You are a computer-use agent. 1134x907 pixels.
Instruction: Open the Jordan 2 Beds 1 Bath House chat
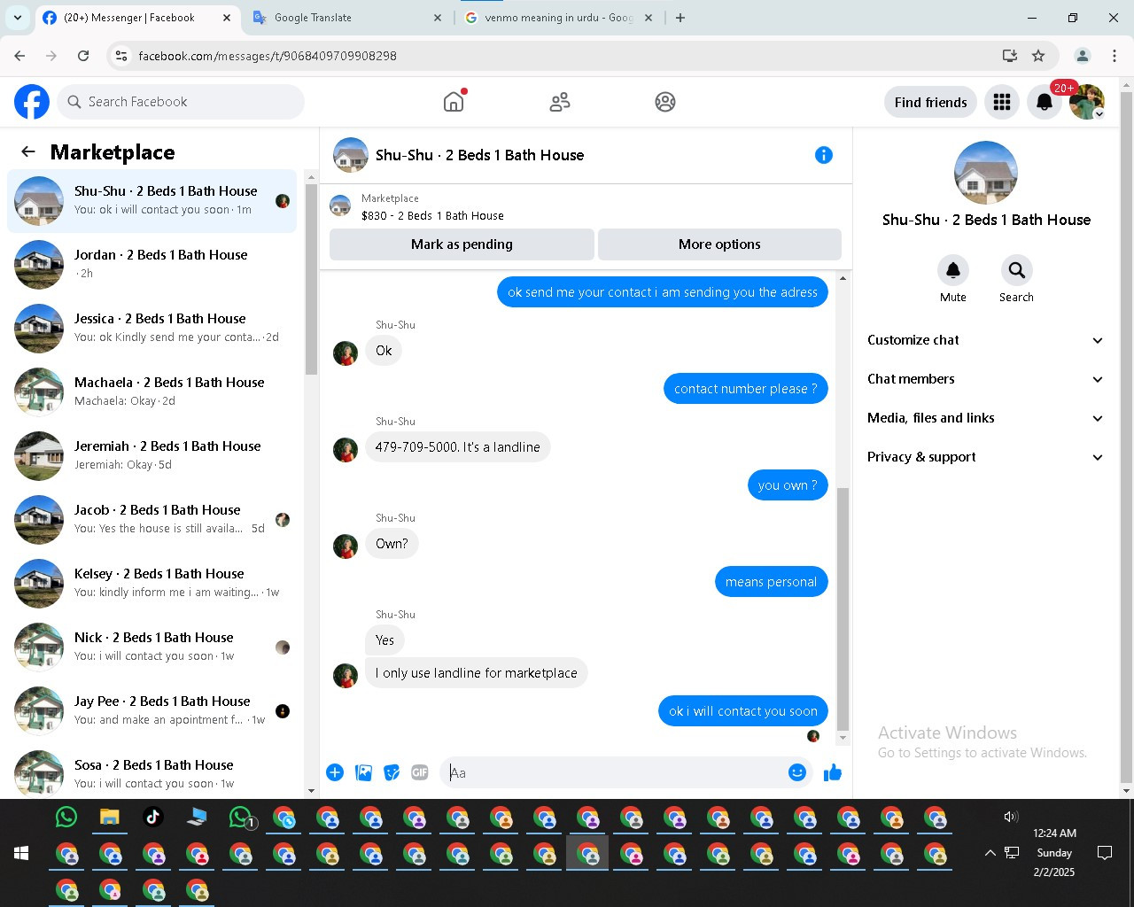coord(152,264)
